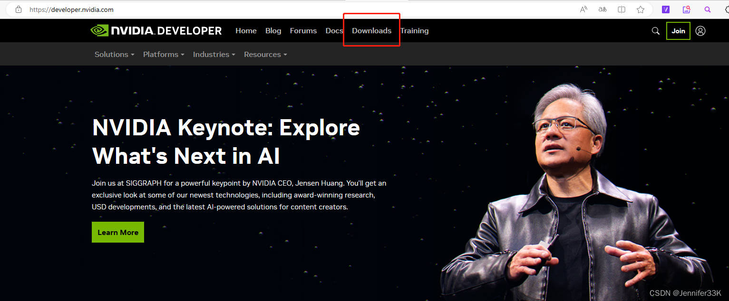Click the lock site info icon

19,9
